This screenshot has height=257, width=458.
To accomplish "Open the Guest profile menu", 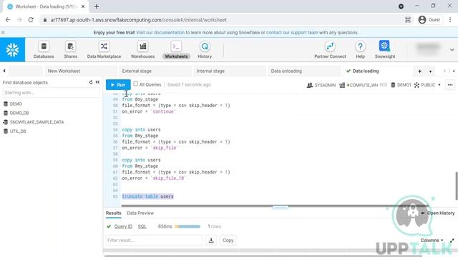I will (429, 20).
